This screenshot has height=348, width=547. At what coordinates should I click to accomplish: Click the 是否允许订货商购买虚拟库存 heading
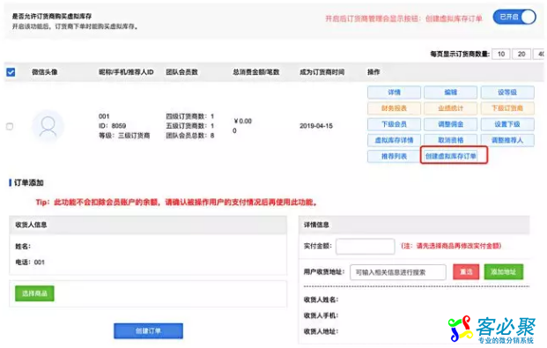52,17
